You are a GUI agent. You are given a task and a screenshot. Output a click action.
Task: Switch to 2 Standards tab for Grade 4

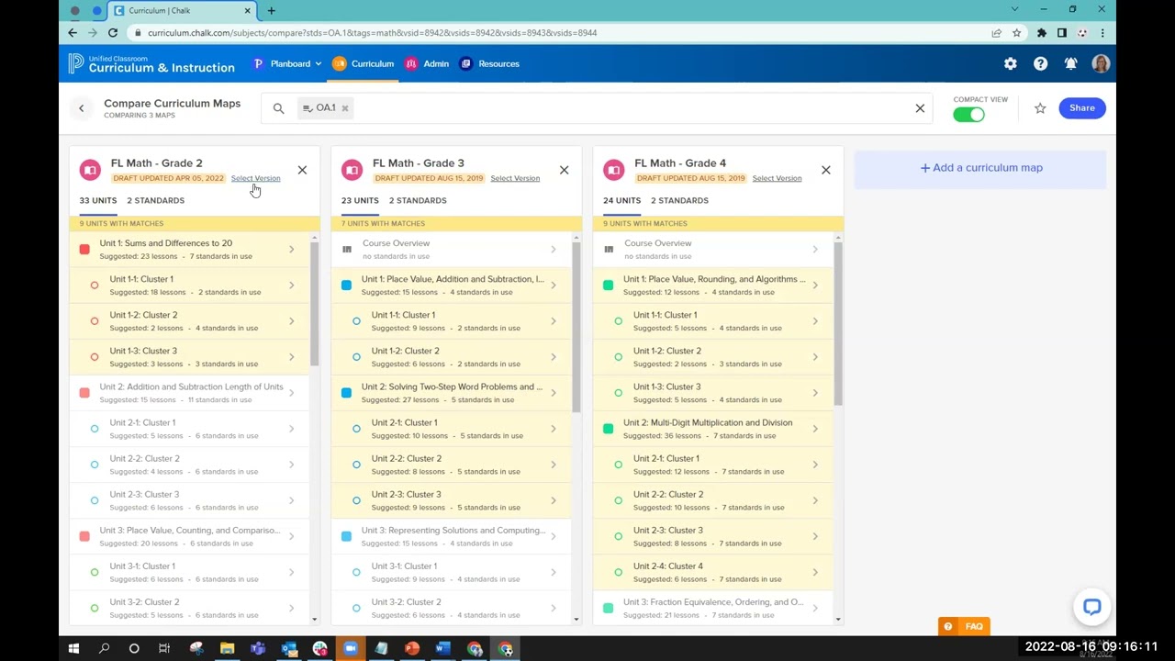pyautogui.click(x=679, y=200)
